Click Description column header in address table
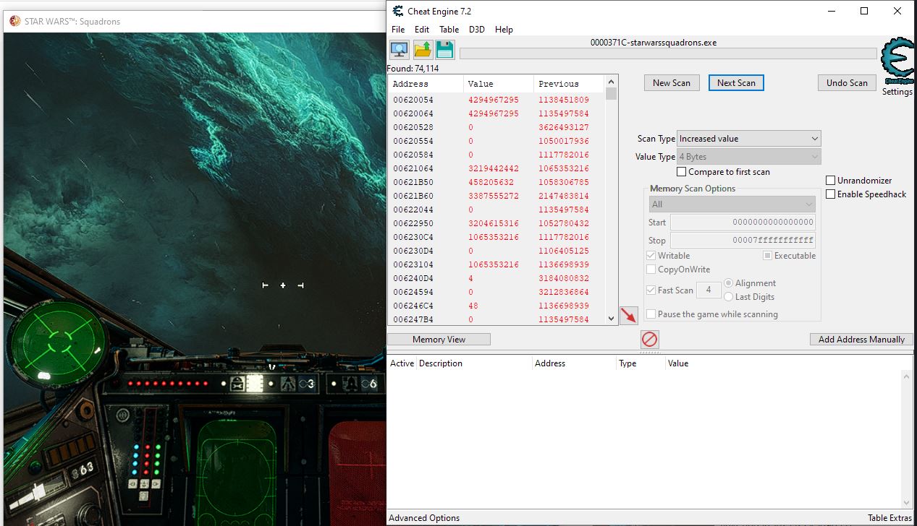The image size is (917, 526). point(474,363)
